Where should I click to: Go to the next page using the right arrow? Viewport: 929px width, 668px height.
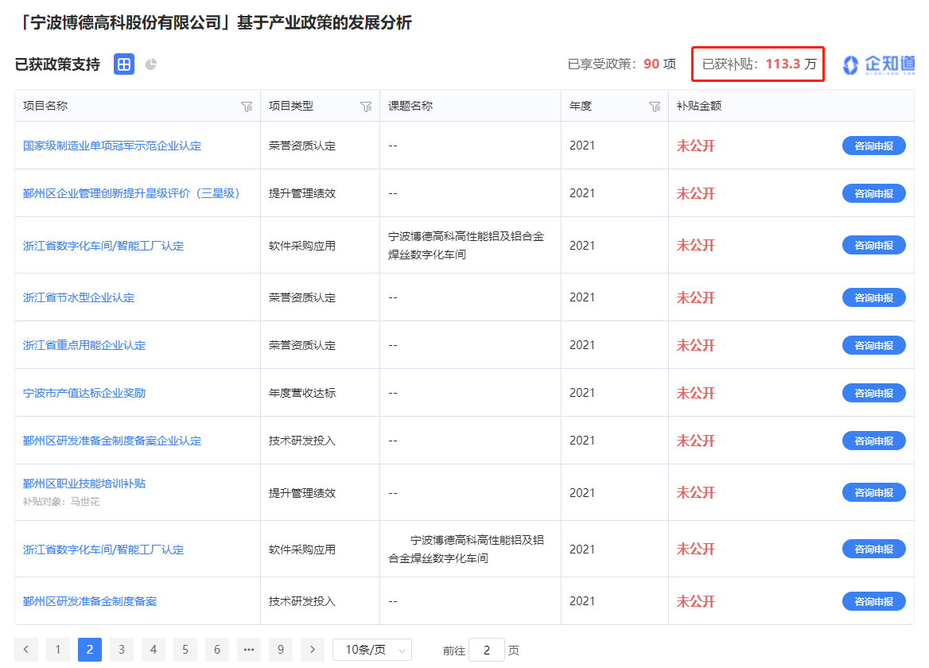313,650
